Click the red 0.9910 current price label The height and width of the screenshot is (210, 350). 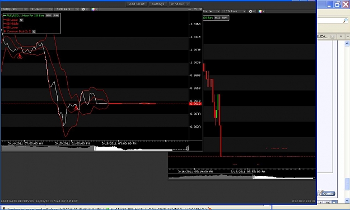click(195, 104)
